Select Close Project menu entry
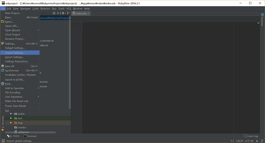Viewport: 265px width, 143px height. (x=20, y=34)
